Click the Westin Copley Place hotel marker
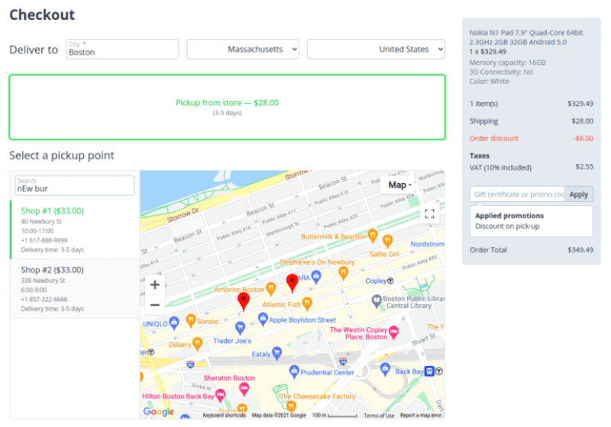This screenshot has width=611, height=427. pyautogui.click(x=394, y=333)
